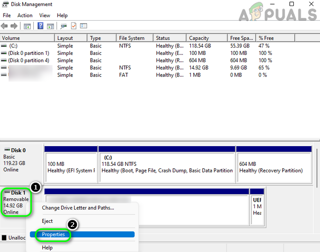This screenshot has height=252, width=320.
Task: Click 47 % free cell
Action: (264, 46)
